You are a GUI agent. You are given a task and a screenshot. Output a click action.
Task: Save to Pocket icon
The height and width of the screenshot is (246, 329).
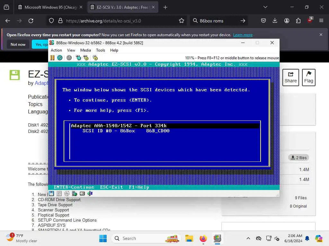(263, 21)
